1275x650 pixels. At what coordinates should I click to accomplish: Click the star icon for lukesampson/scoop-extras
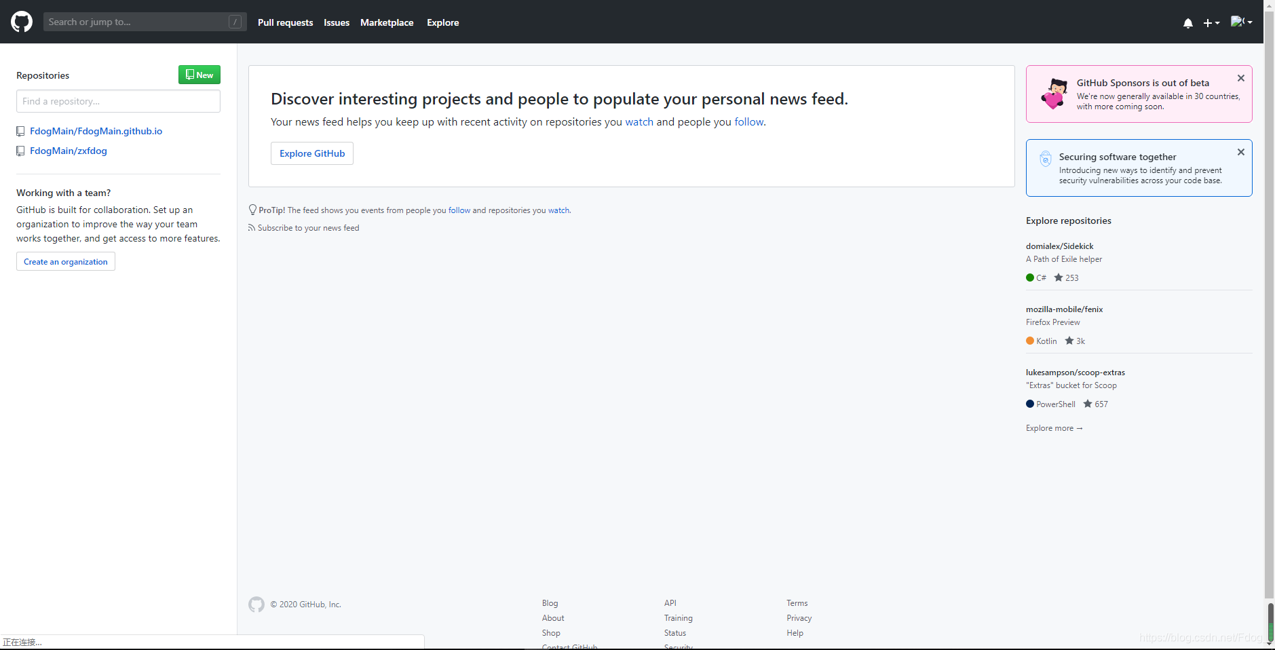point(1087,404)
